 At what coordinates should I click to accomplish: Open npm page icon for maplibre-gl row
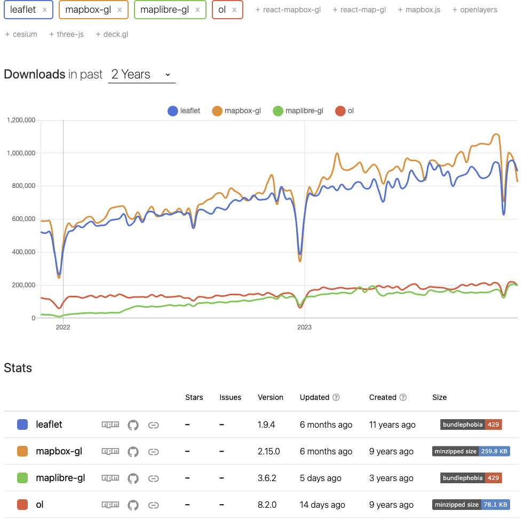tap(110, 478)
